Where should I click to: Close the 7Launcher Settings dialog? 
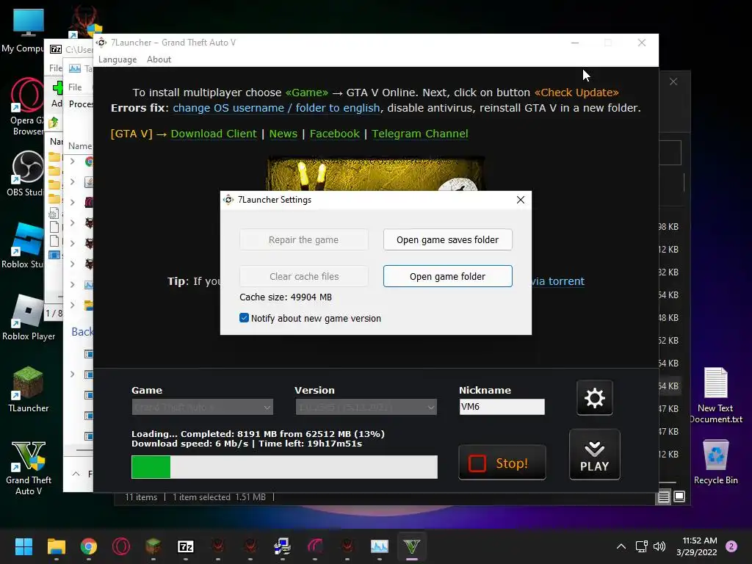[521, 200]
